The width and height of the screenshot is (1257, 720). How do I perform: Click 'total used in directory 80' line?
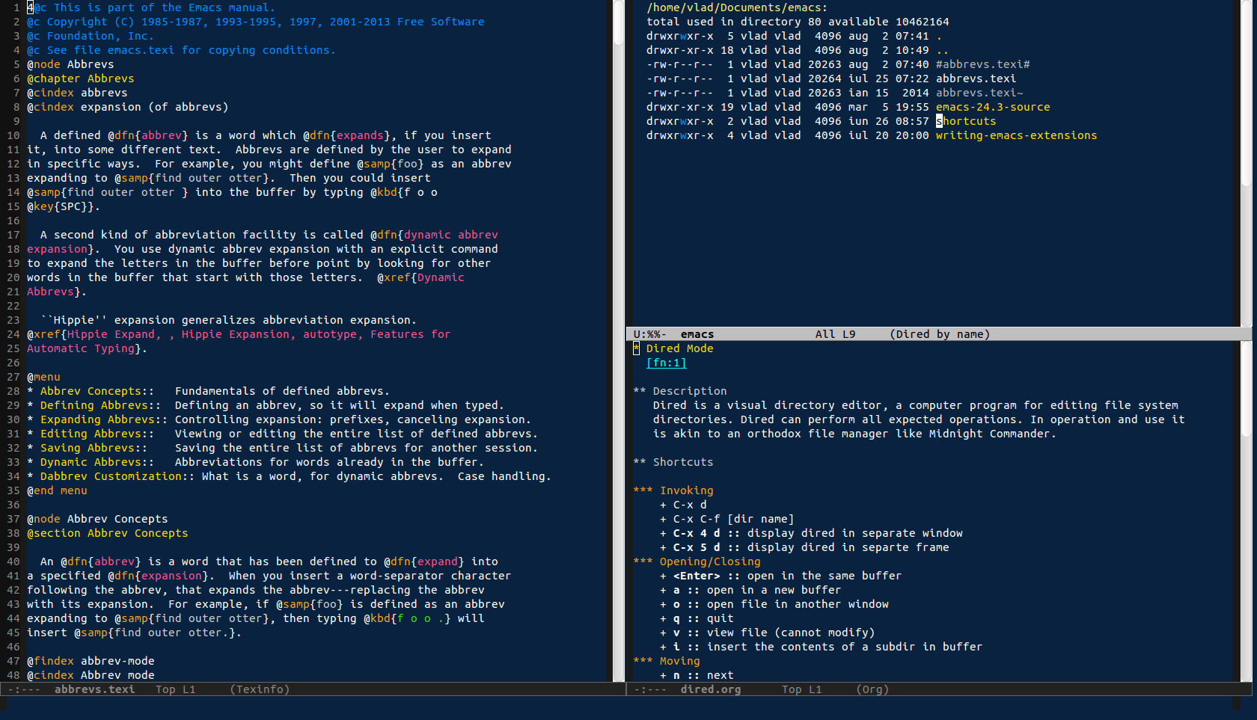(798, 22)
